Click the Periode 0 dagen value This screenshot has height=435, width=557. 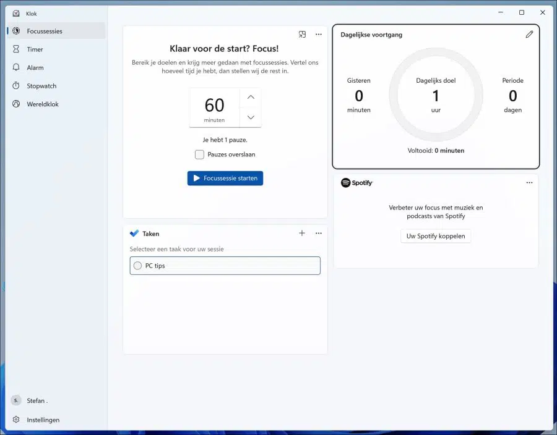tap(512, 95)
